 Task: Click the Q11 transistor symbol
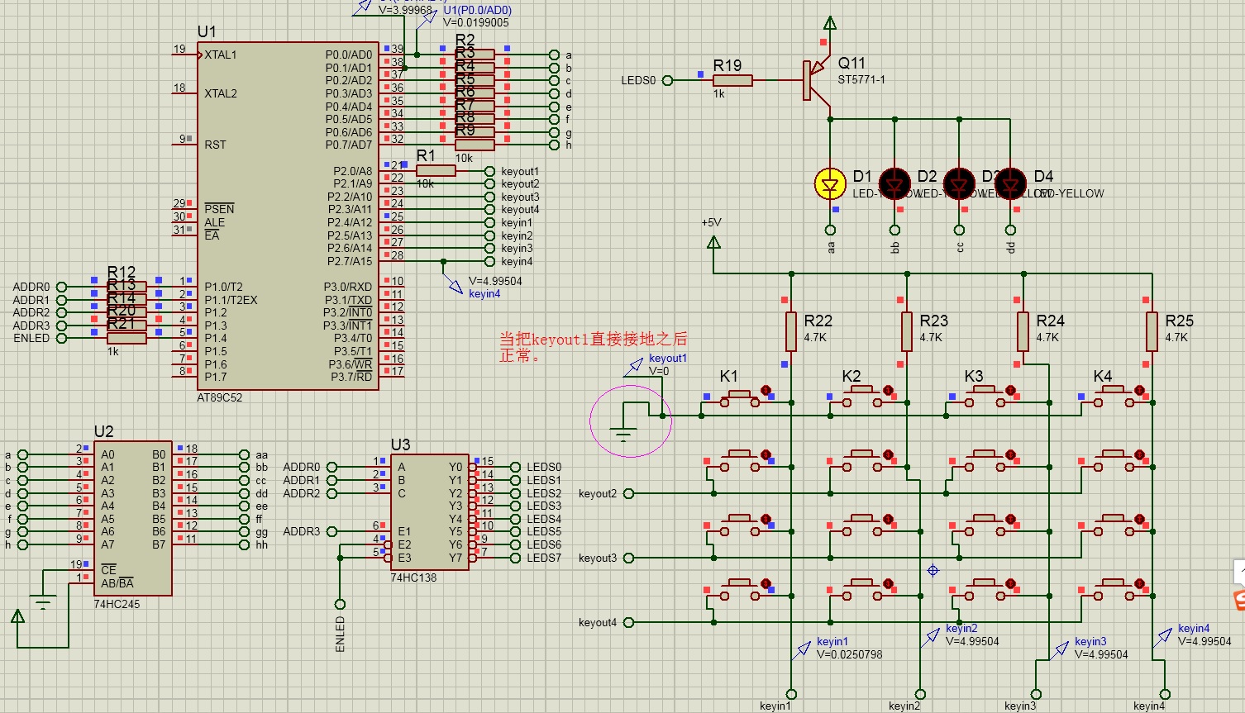[817, 81]
